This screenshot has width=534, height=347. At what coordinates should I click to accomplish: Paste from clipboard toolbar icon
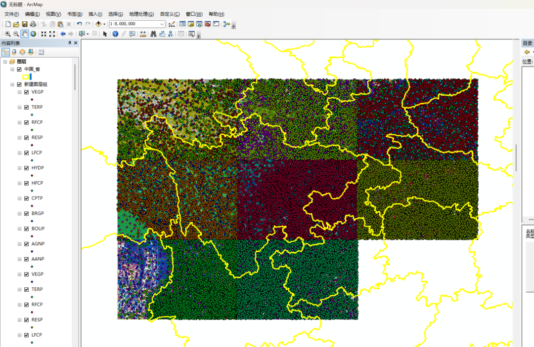coord(60,24)
